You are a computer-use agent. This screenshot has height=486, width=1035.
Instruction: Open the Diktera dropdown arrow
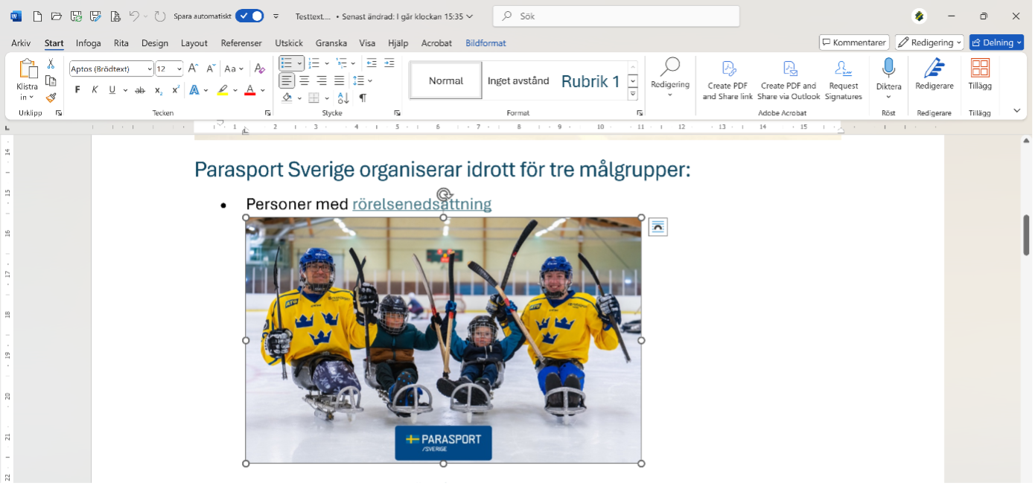(888, 97)
